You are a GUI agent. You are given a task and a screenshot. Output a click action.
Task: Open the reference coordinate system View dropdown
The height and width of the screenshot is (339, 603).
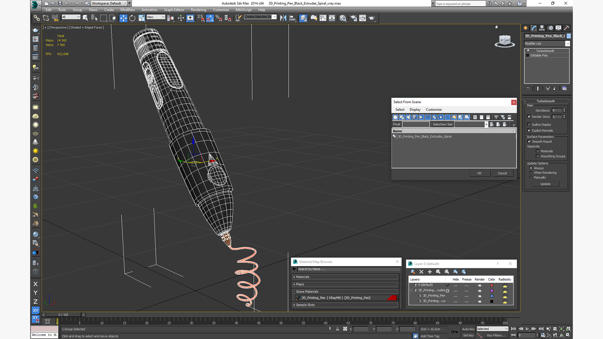156,17
